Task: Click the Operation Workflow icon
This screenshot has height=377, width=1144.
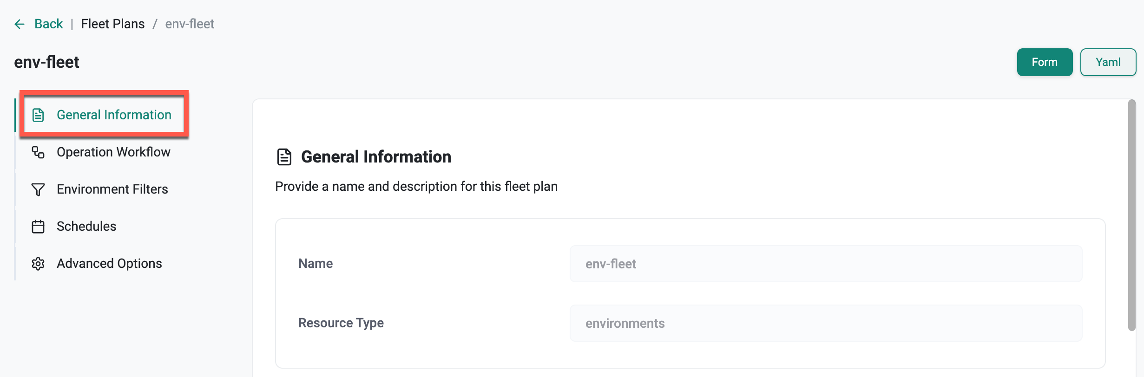Action: 38,152
